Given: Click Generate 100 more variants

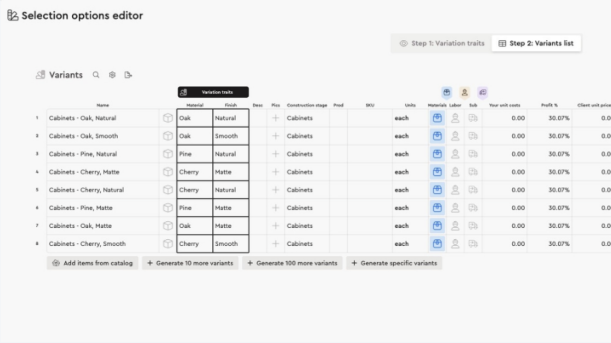Looking at the screenshot, I should pyautogui.click(x=292, y=263).
